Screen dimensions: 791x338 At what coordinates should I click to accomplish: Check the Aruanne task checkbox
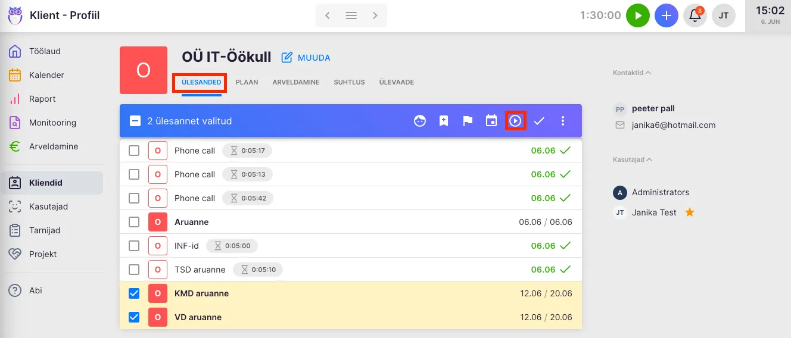[x=134, y=222]
